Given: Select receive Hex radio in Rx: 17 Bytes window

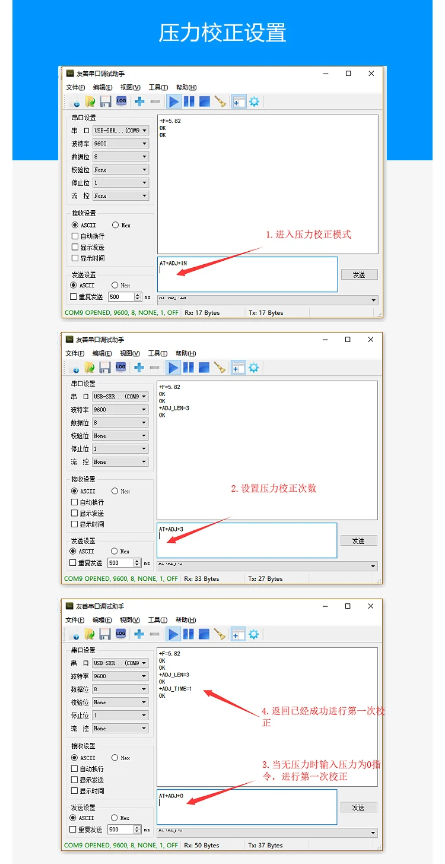Looking at the screenshot, I should click(116, 225).
